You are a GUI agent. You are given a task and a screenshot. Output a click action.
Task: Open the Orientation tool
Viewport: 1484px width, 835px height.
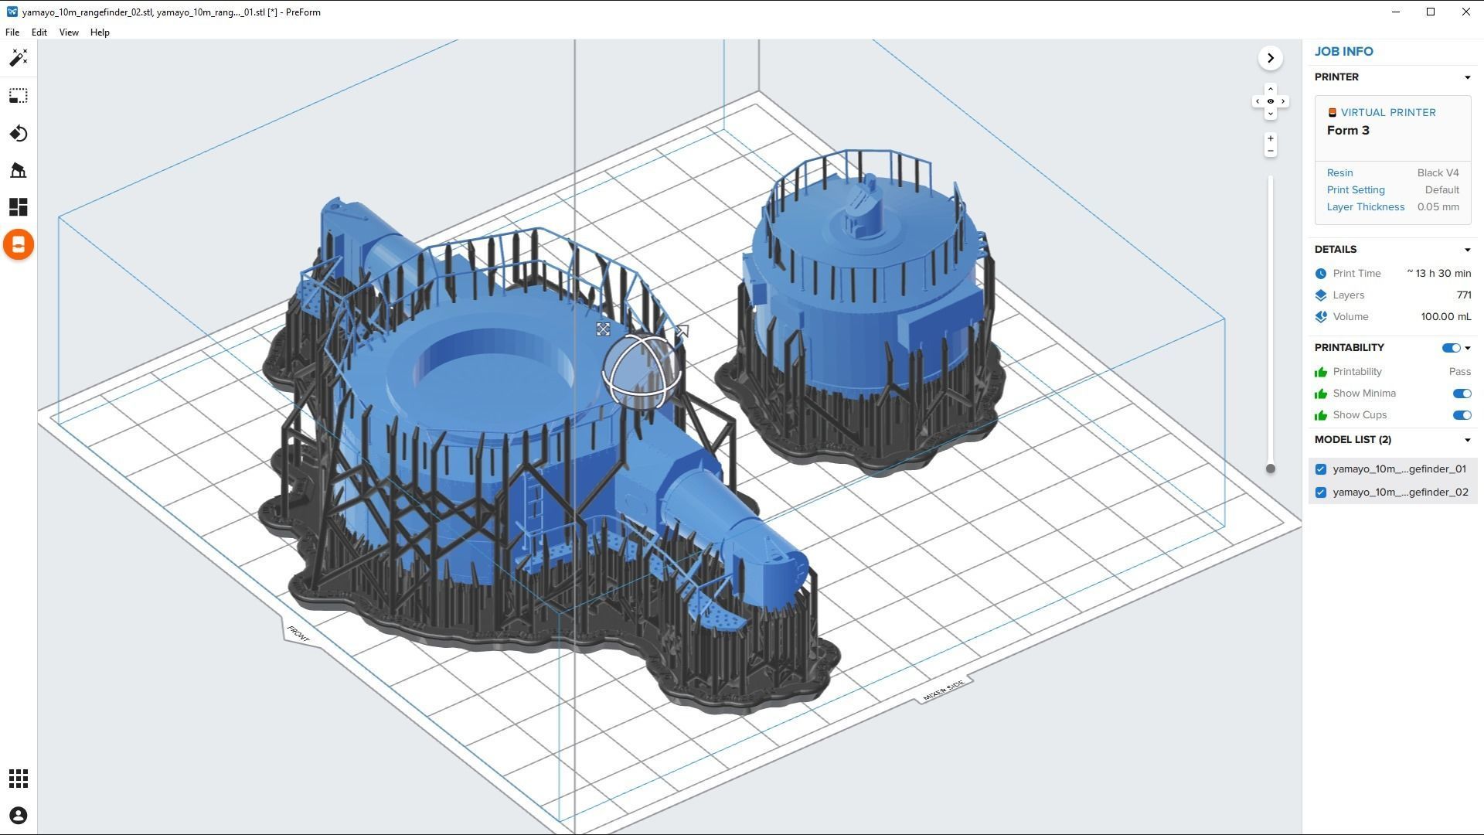coord(19,134)
